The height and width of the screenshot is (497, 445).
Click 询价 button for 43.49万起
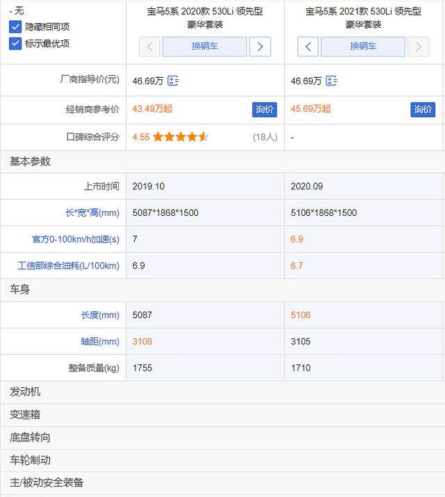(x=264, y=110)
